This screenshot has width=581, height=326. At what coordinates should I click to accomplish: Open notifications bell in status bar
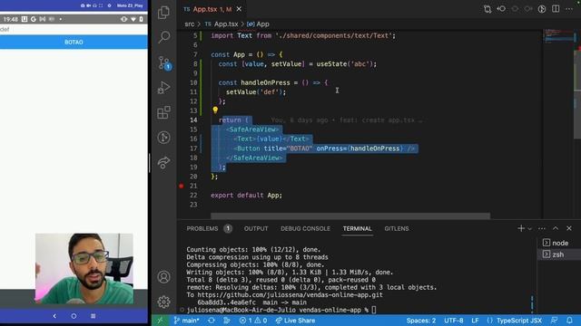pos(569,321)
